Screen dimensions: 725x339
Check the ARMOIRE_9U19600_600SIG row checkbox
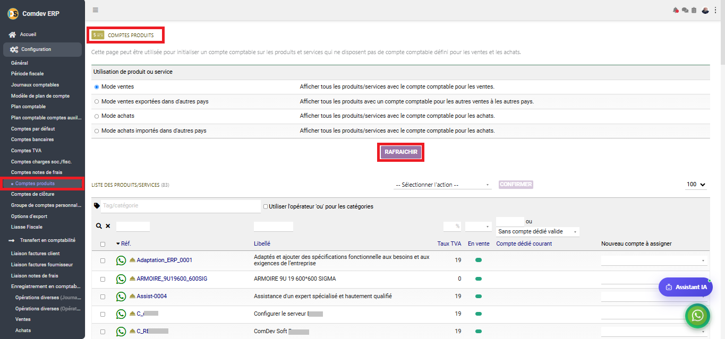click(103, 279)
